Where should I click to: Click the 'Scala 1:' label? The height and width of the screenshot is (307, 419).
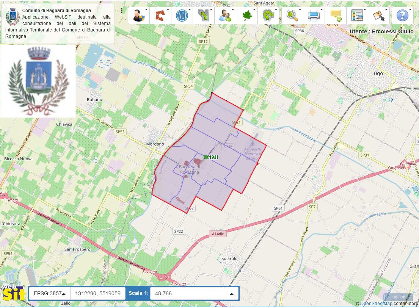coord(138,293)
